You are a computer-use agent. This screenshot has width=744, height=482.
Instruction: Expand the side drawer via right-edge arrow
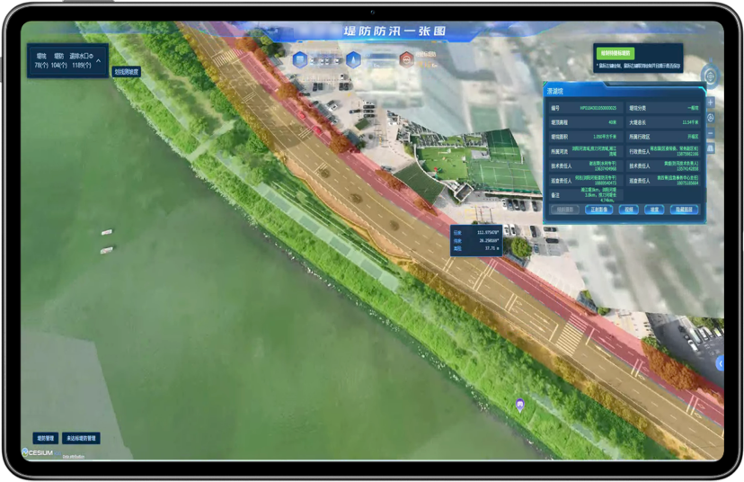(720, 364)
